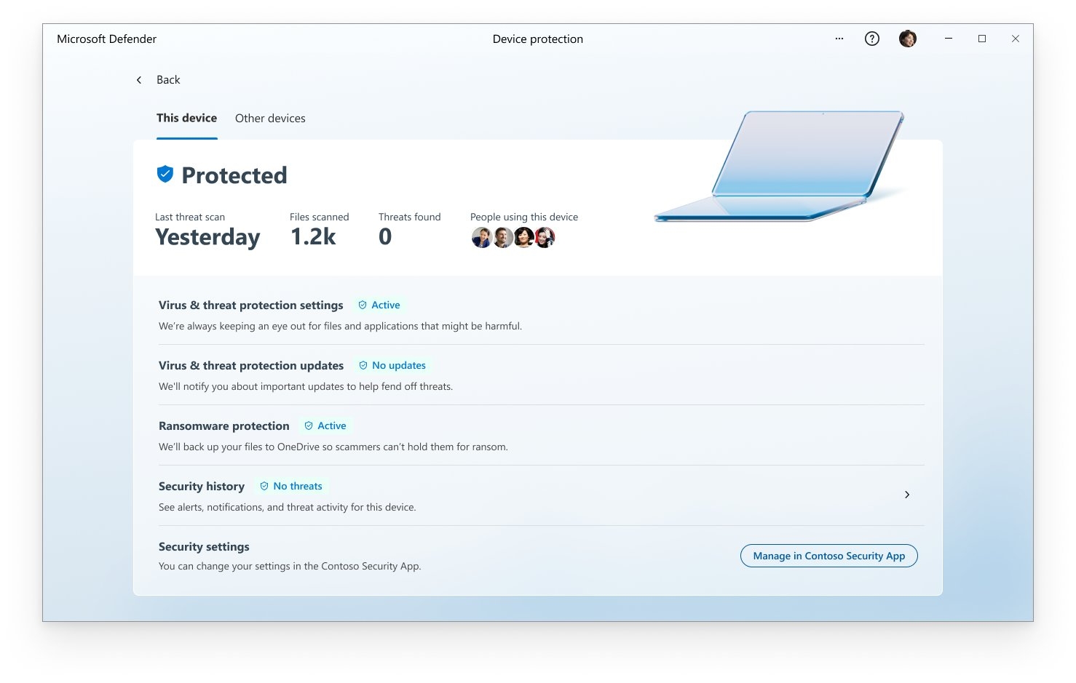
Task: Open the Ransomware protection heading
Action: pyautogui.click(x=224, y=426)
